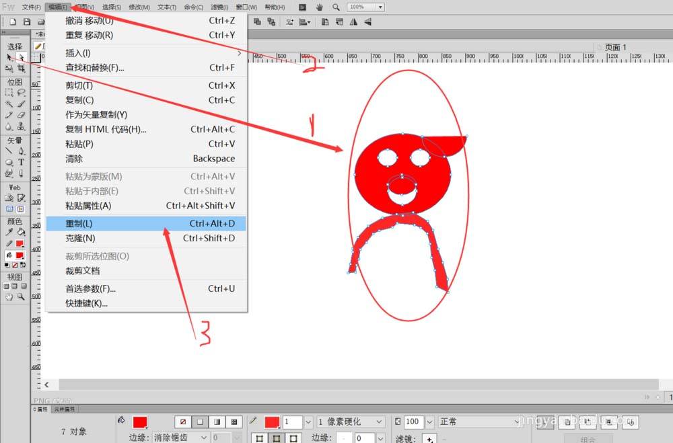Choose 克隆(N) from the Edit menu

pyautogui.click(x=147, y=239)
